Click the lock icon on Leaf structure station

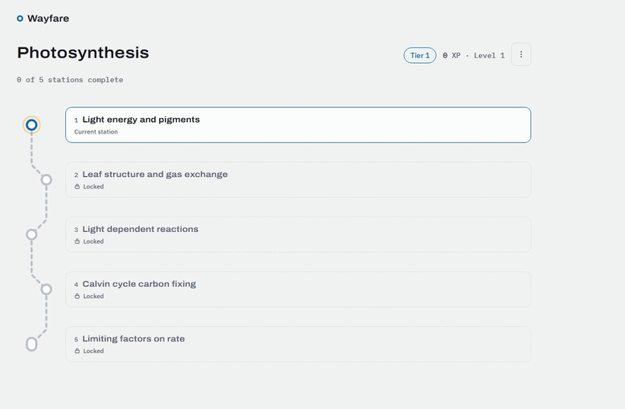click(78, 186)
